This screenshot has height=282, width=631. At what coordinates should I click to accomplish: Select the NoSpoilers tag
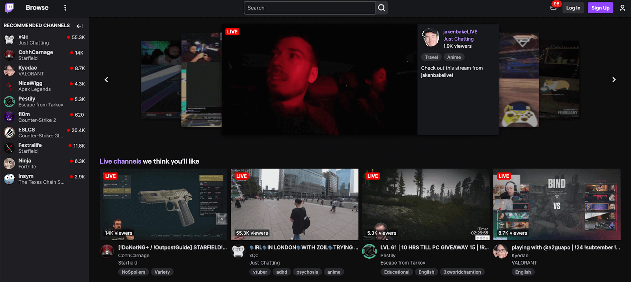coord(133,272)
